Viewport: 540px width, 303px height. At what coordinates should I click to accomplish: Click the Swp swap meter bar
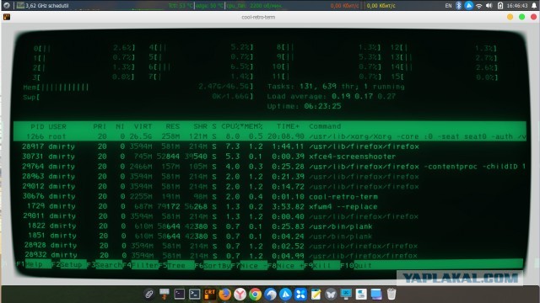[138, 97]
